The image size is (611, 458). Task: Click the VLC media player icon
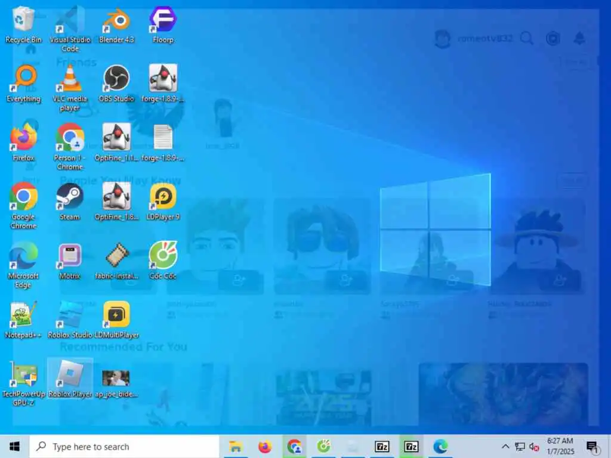pos(70,88)
